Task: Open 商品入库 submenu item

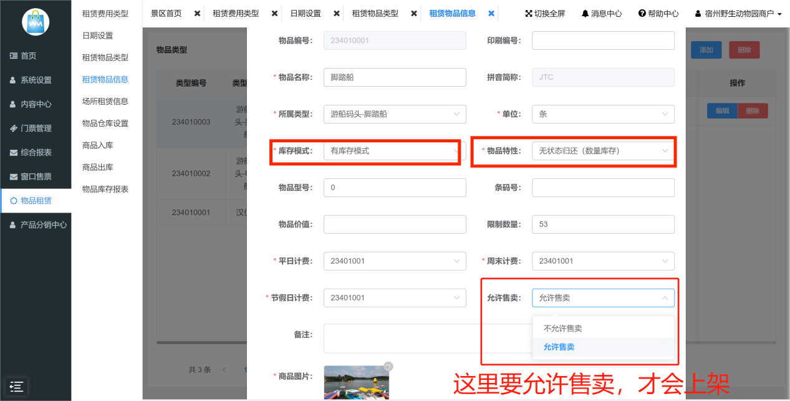Action: click(98, 145)
